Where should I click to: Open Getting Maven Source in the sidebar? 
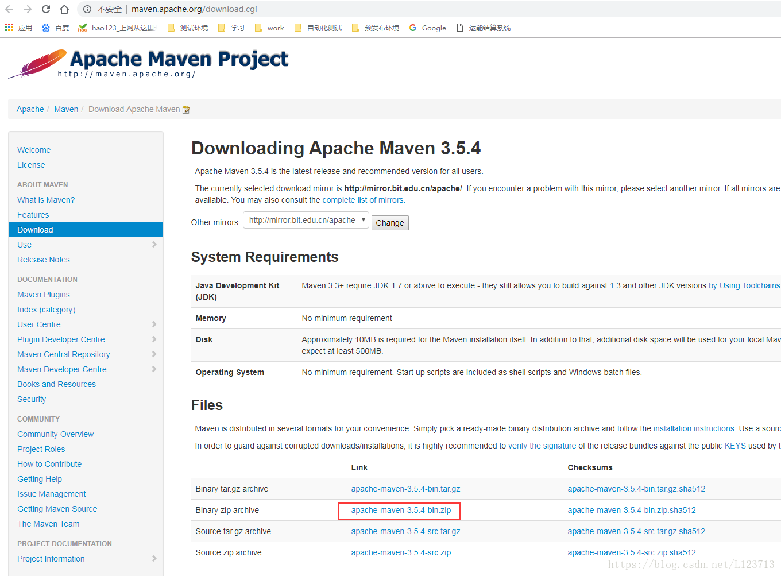pyautogui.click(x=57, y=509)
